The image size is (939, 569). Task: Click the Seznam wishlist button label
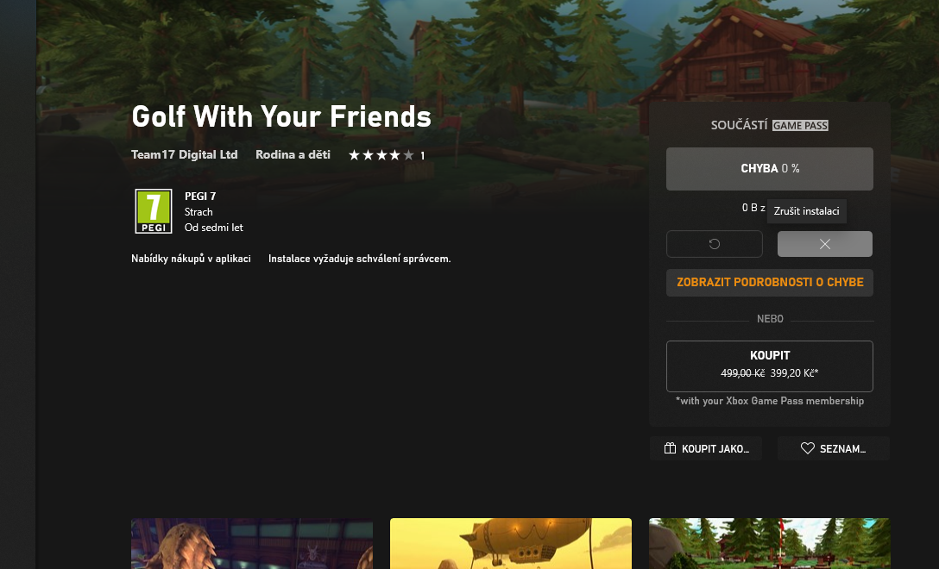click(842, 449)
